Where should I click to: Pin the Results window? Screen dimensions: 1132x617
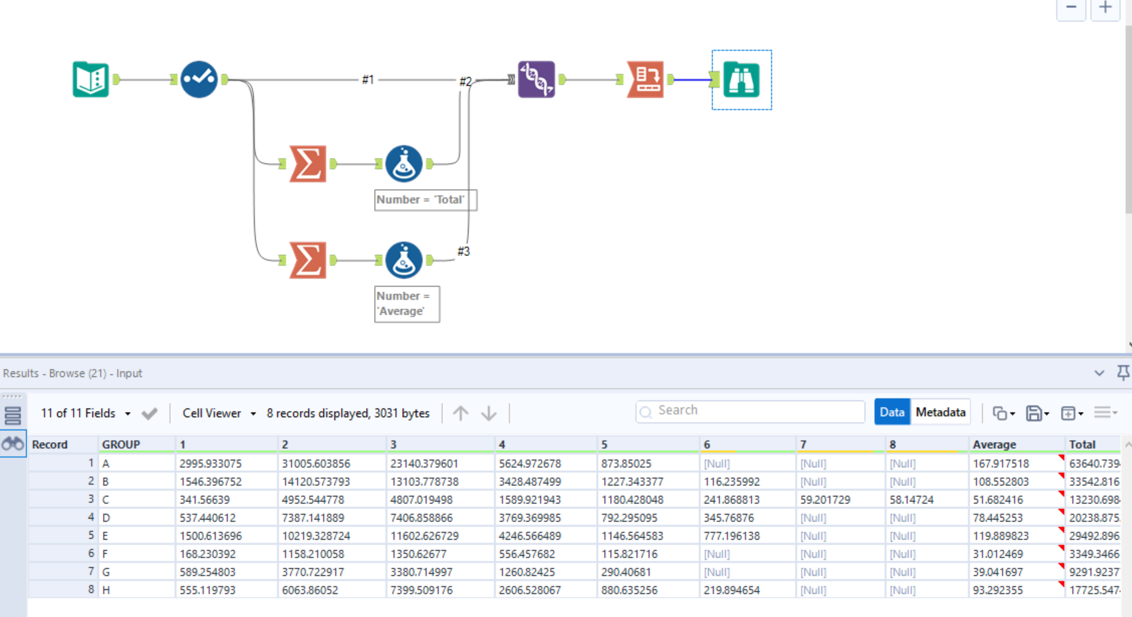[1123, 373]
